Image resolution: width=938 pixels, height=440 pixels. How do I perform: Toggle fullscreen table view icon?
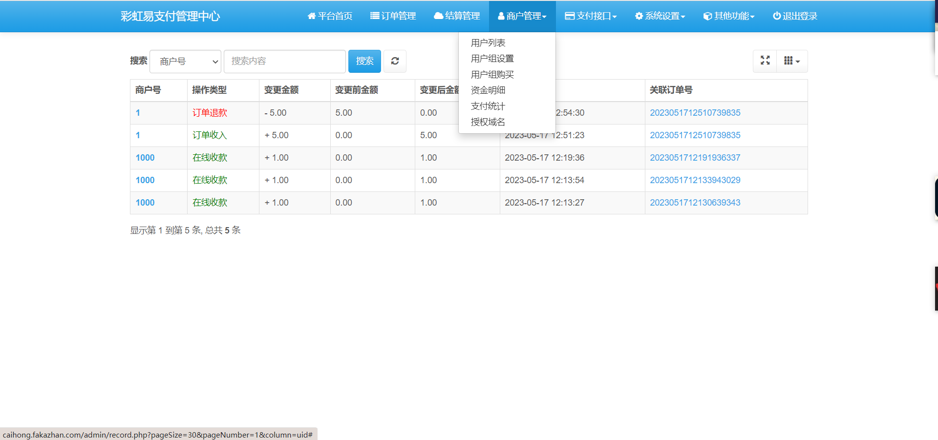coord(765,61)
